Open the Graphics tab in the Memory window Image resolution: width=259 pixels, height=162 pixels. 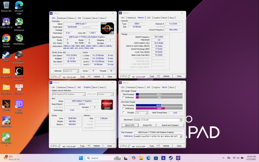[x=157, y=18]
